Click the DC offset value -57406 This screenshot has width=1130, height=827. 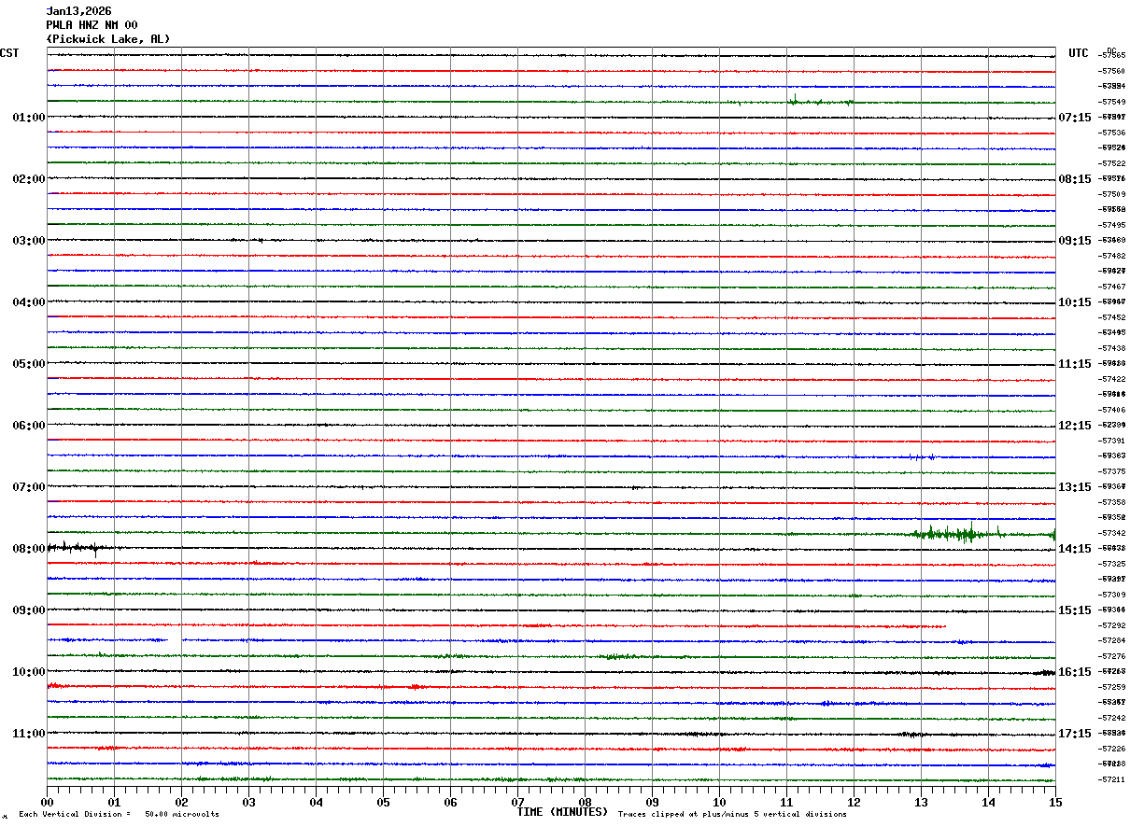click(1112, 410)
